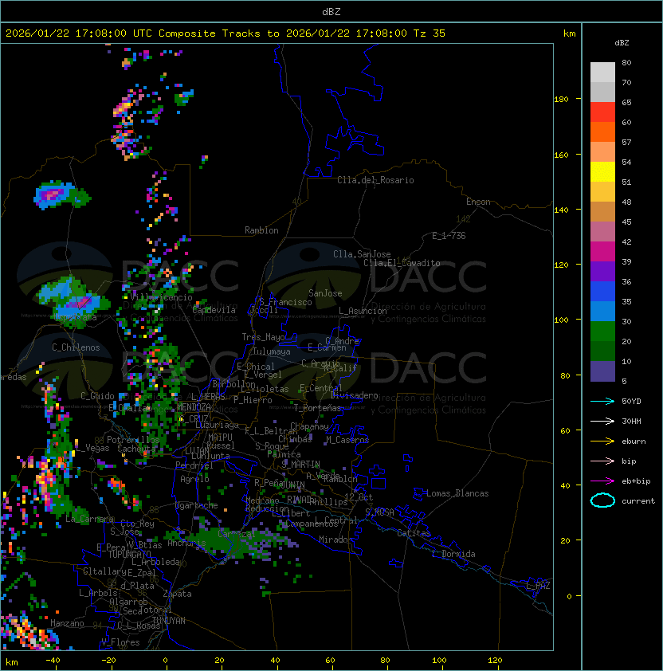
Task: Click the pink bip arrow in legend
Action: coord(602,461)
